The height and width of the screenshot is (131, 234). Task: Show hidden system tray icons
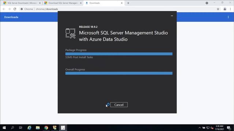pyautogui.click(x=200, y=128)
